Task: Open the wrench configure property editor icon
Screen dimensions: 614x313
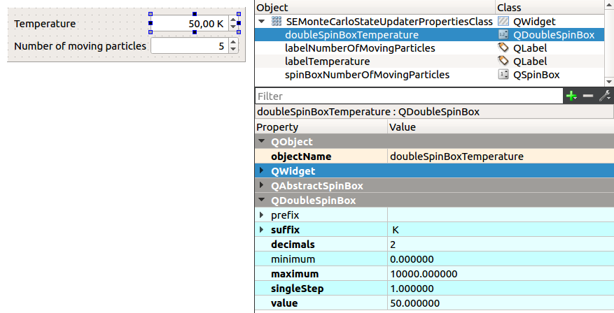Action: (x=605, y=96)
